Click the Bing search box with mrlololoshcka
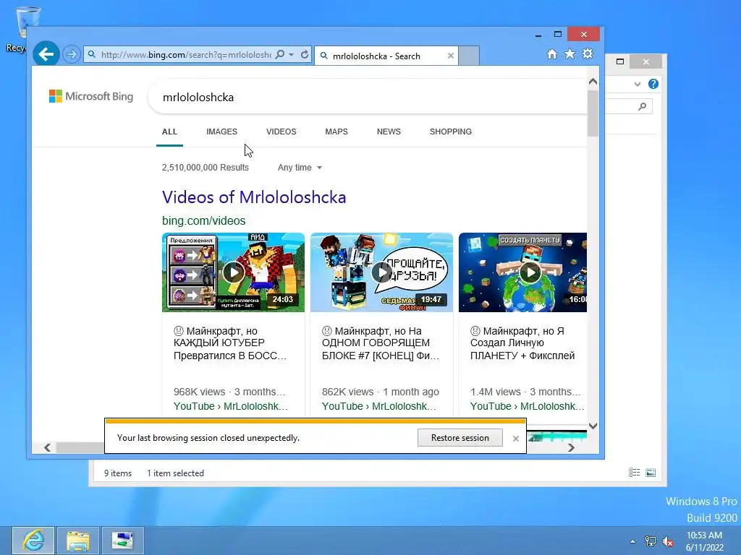Screen dimensions: 741x555 tap(367, 98)
